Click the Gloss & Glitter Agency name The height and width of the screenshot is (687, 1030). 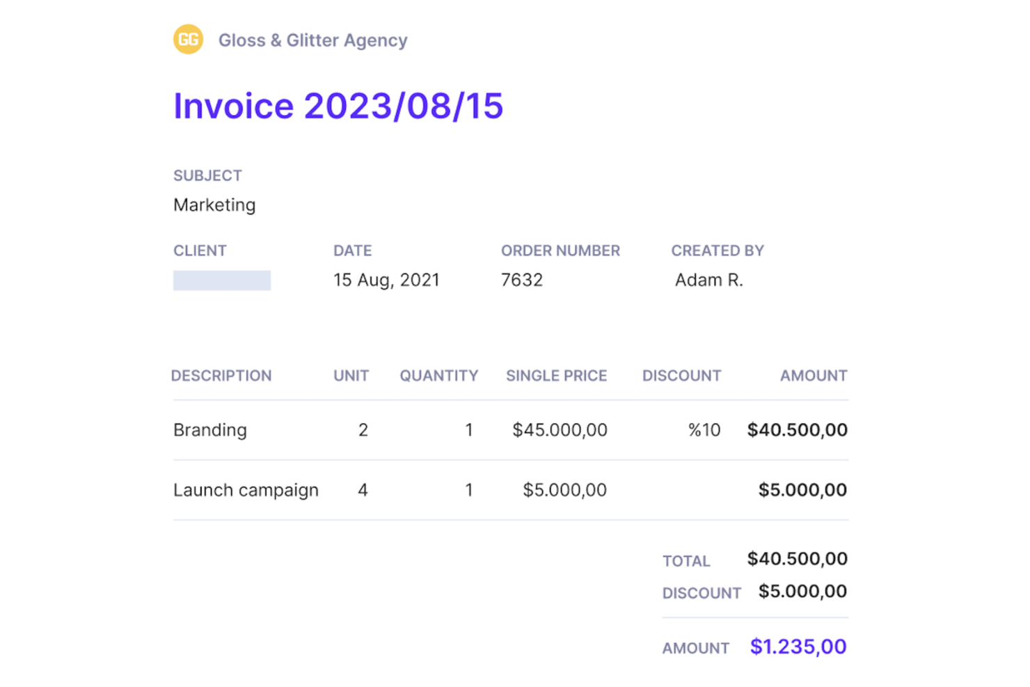pos(312,40)
